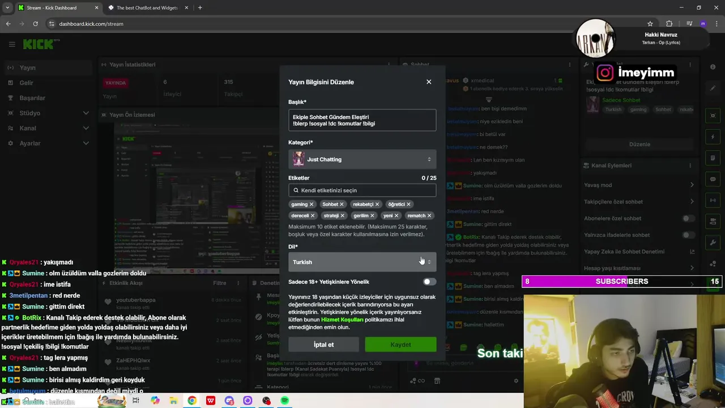Remove the gerilim tag
This screenshot has width=725, height=408.
click(x=372, y=216)
